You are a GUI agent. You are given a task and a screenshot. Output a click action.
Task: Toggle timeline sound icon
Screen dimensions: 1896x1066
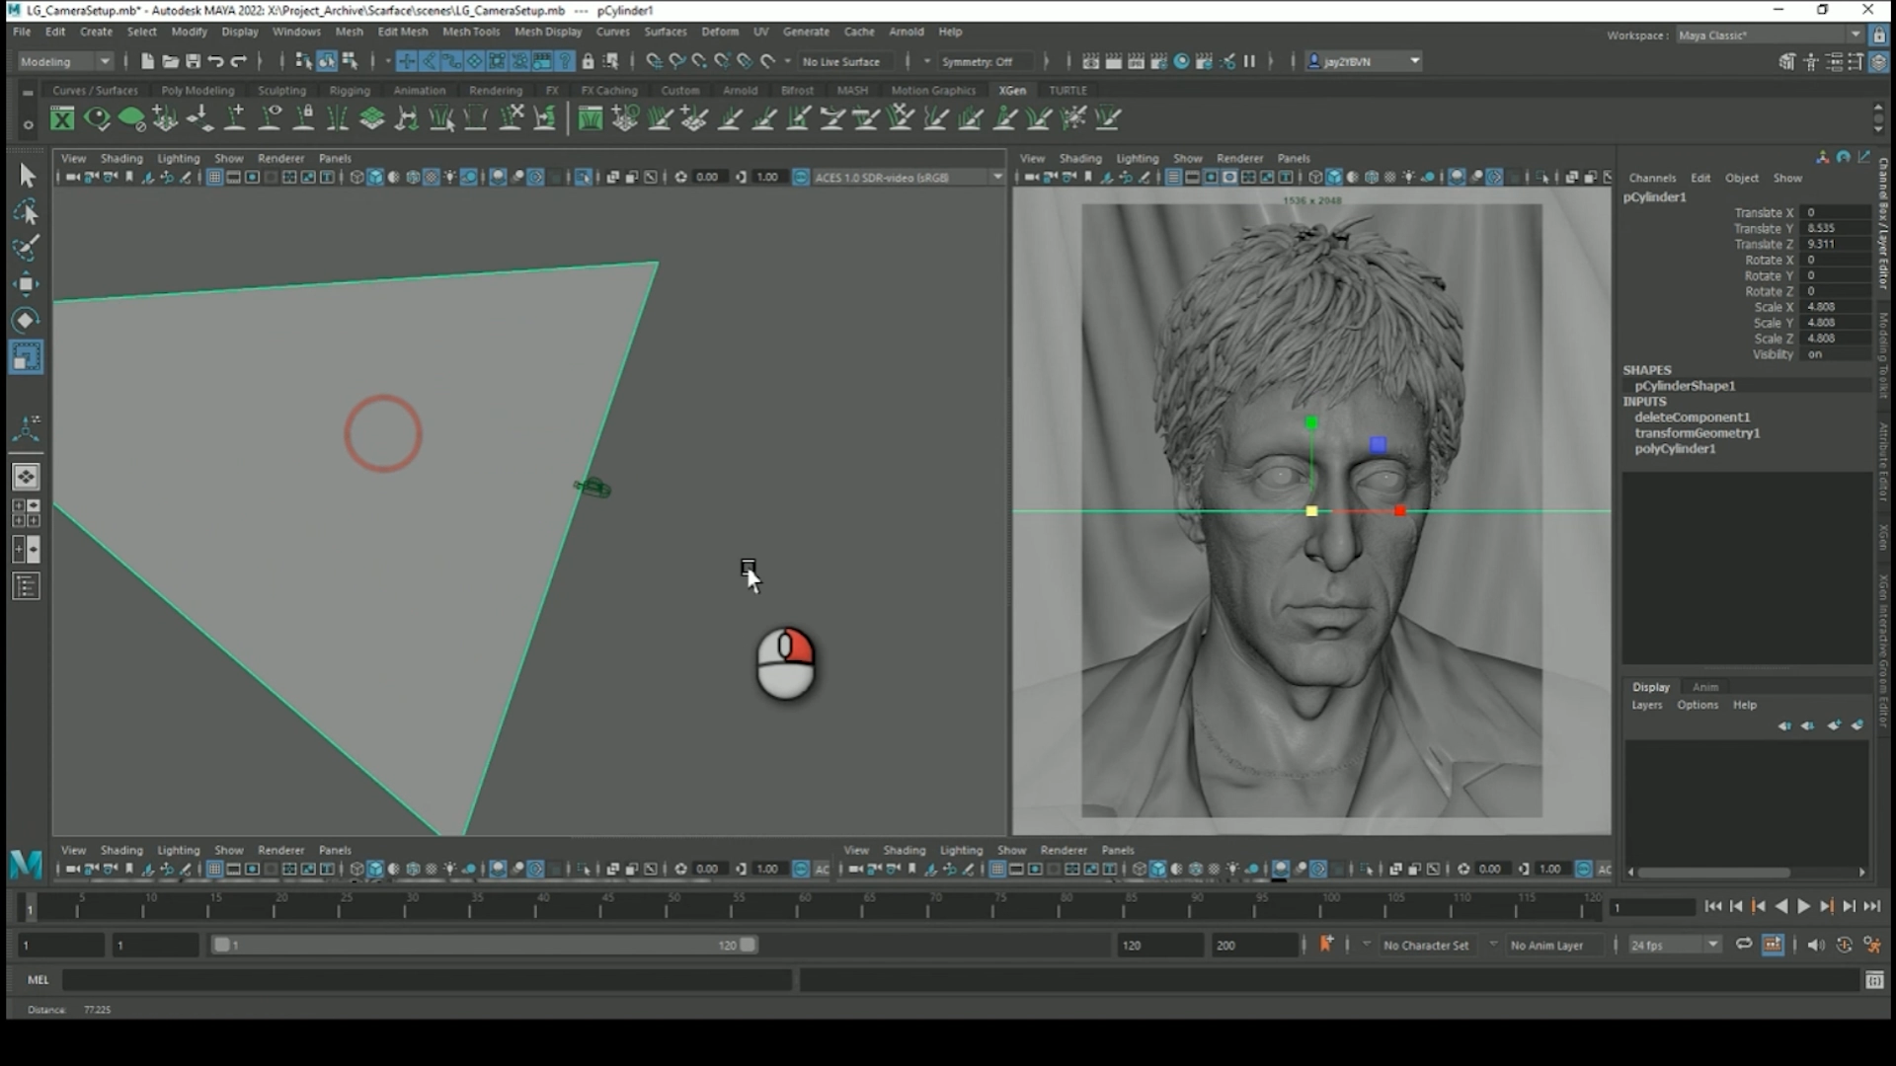point(1815,945)
